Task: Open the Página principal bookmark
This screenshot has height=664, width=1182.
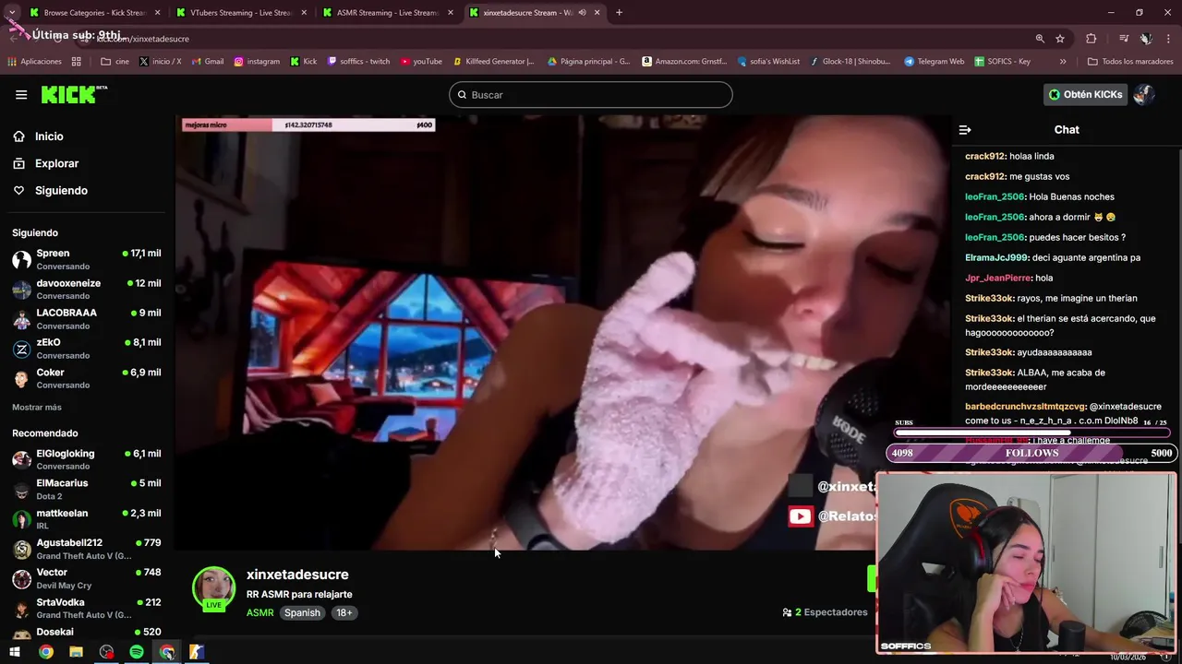Action: click(x=588, y=62)
